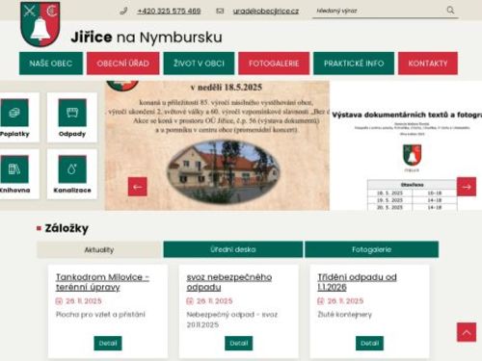Click the scroll-to-top chevron button
Screen dimensions: 482x361
(x=467, y=332)
